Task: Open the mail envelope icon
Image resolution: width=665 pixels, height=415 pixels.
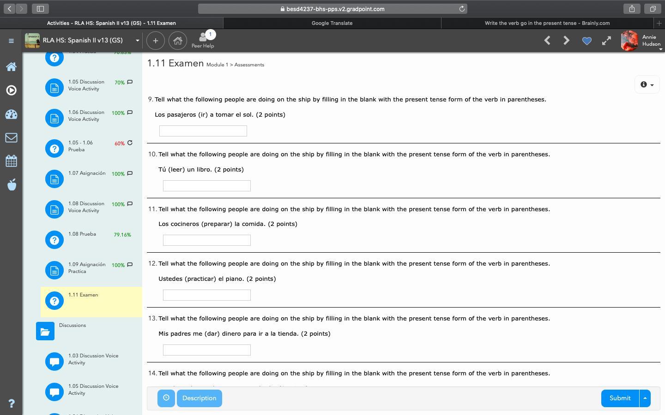Action: click(12, 137)
